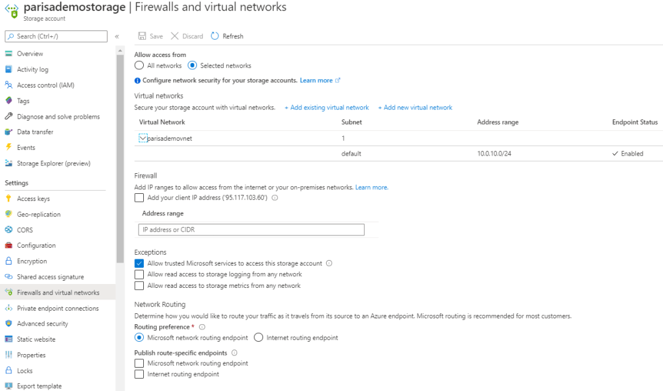This screenshot has width=663, height=391.
Task: Click the info icon beside Routing preference
Action: (202, 327)
